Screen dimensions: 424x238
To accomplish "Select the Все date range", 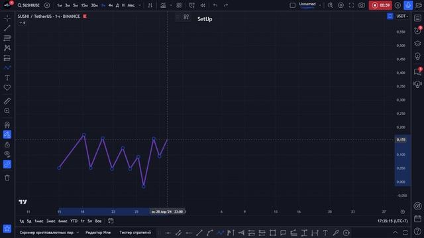I will [98, 221].
